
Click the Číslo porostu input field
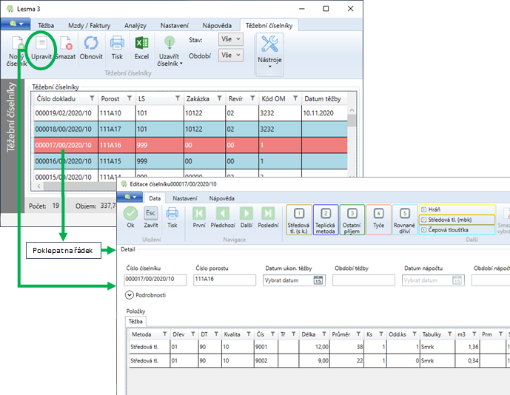224,280
